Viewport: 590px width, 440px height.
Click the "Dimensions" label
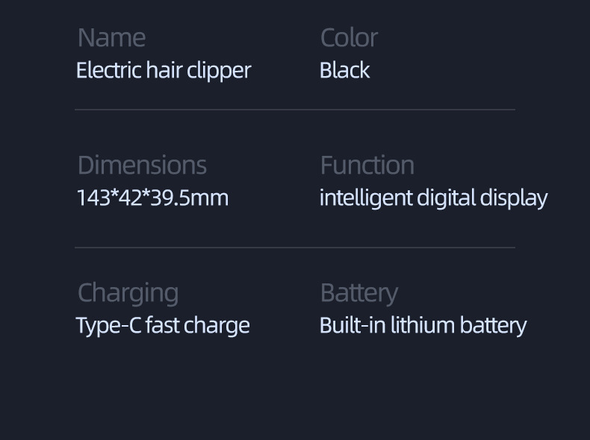[142, 166]
